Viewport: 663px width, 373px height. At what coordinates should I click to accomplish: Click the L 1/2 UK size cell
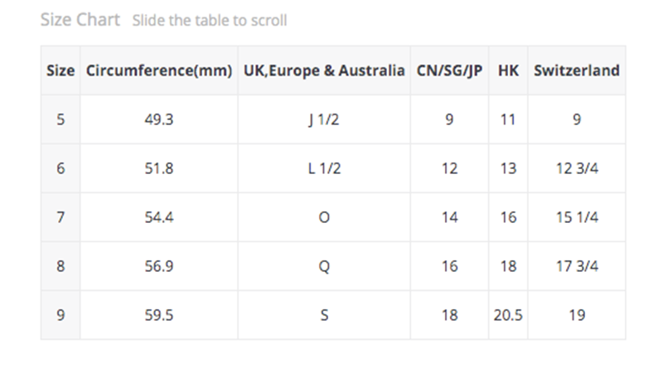[324, 168]
